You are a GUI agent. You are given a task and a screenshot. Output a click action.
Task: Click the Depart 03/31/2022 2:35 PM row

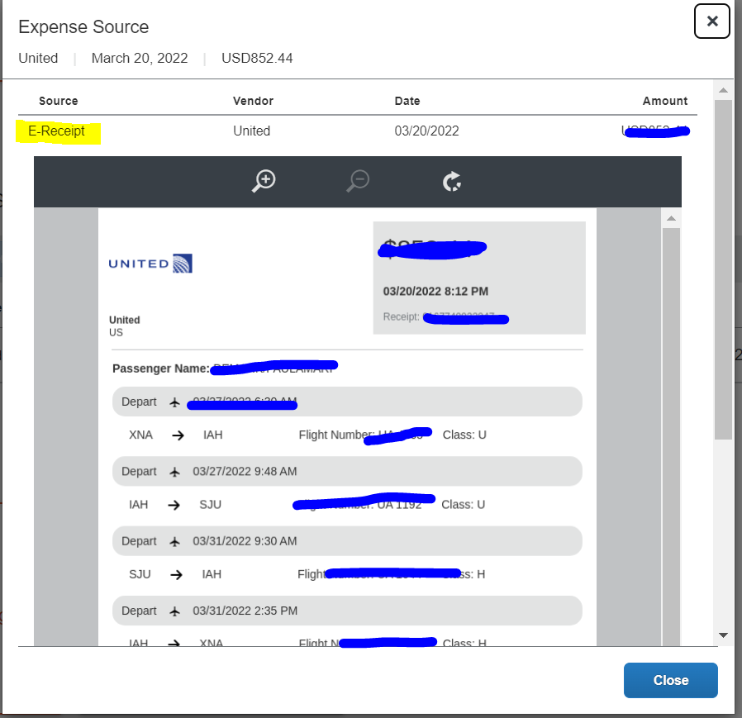pos(347,611)
